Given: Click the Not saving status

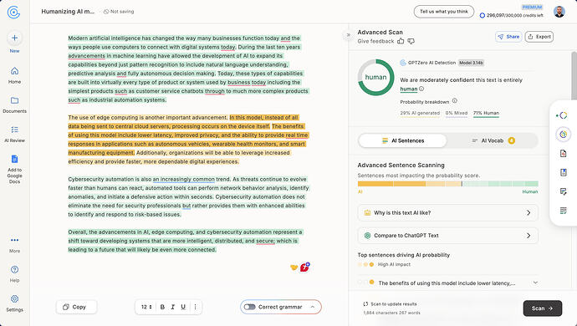Looking at the screenshot, I should 119,12.
